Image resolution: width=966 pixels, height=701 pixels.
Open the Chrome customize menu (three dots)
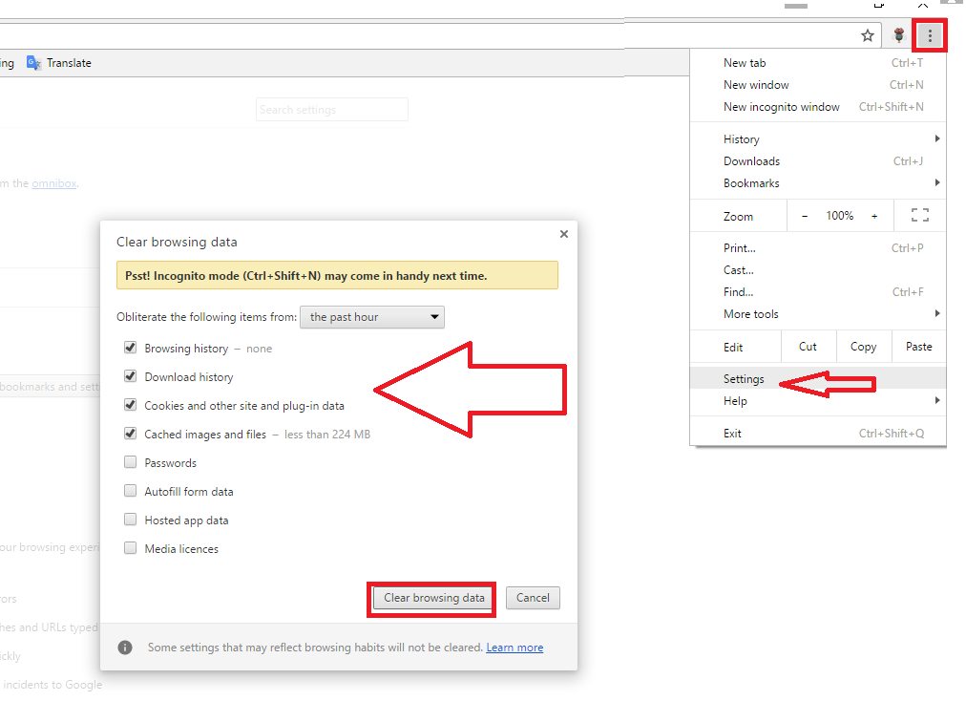(x=930, y=34)
